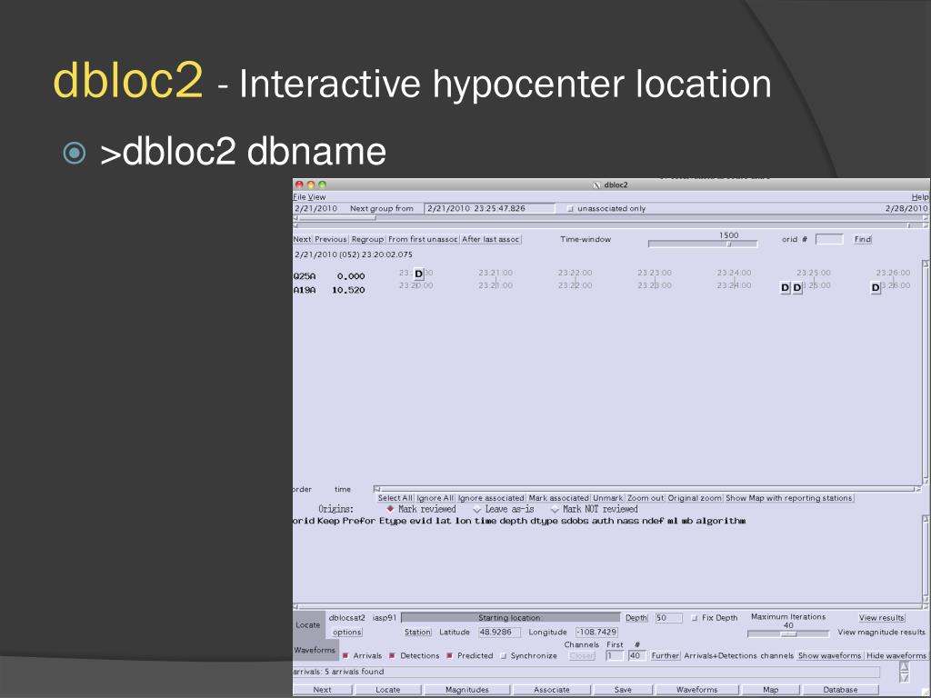Select the later of A19A's paired D flags

coord(797,288)
